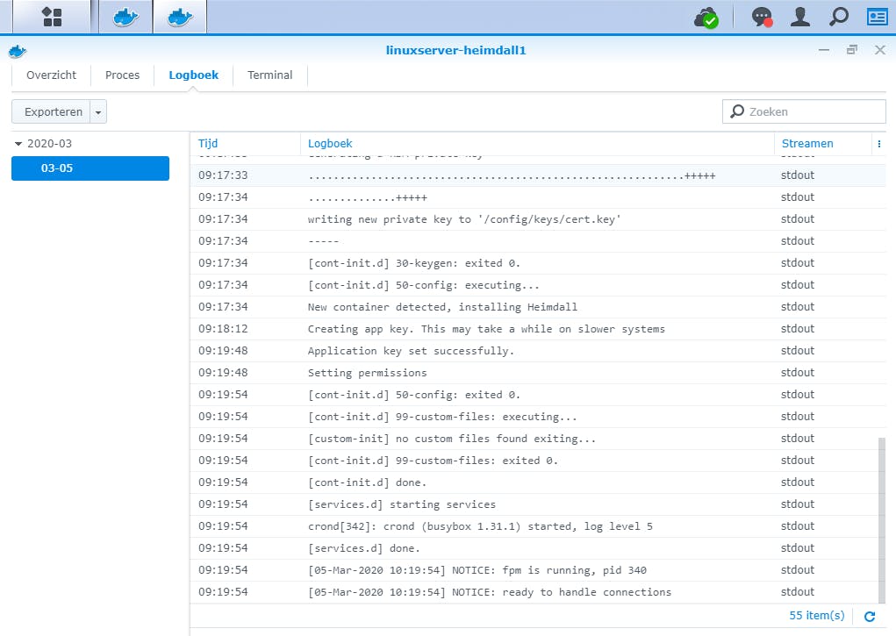Switch to the Overzicht tab
The height and width of the screenshot is (636, 896).
pos(52,75)
